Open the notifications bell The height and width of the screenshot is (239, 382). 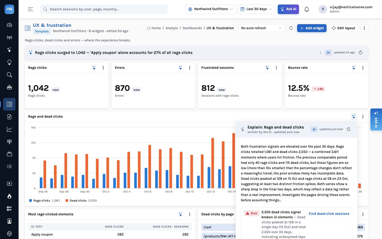pos(307,9)
